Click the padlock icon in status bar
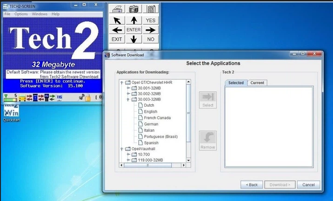Viewport: 333px width, 201px height. (x=88, y=97)
